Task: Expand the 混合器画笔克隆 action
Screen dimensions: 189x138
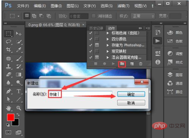Action: coord(108,57)
